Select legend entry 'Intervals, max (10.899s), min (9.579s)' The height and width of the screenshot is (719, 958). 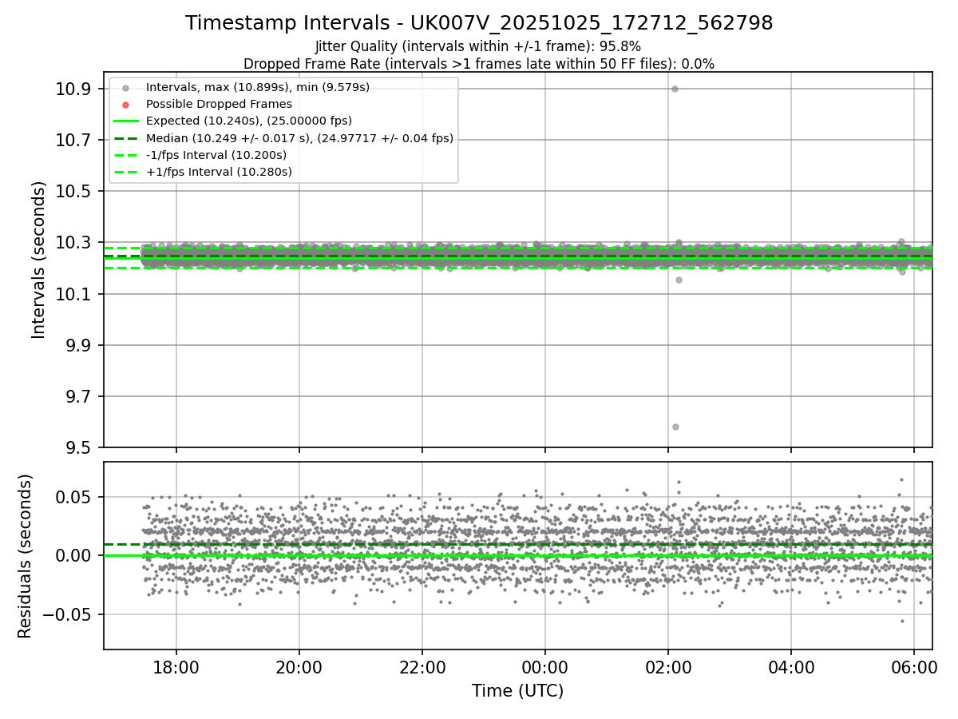pos(258,87)
